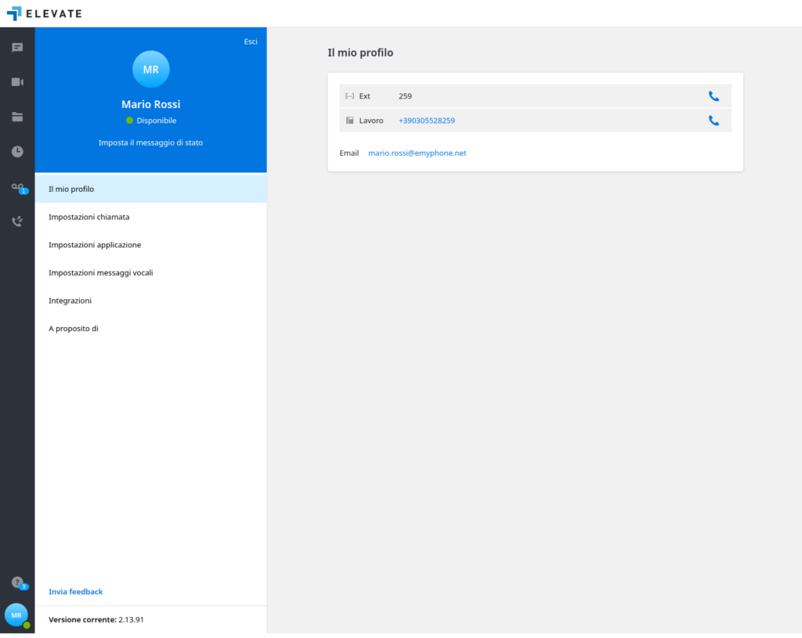802x638 pixels.
Task: Open the video meetings section
Action: 16,82
